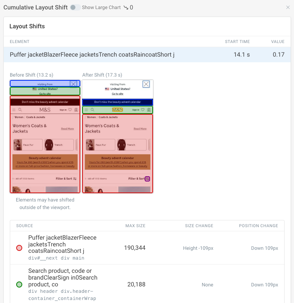
Task: Click the trend arrow icon beside 0
Action: tap(126, 8)
